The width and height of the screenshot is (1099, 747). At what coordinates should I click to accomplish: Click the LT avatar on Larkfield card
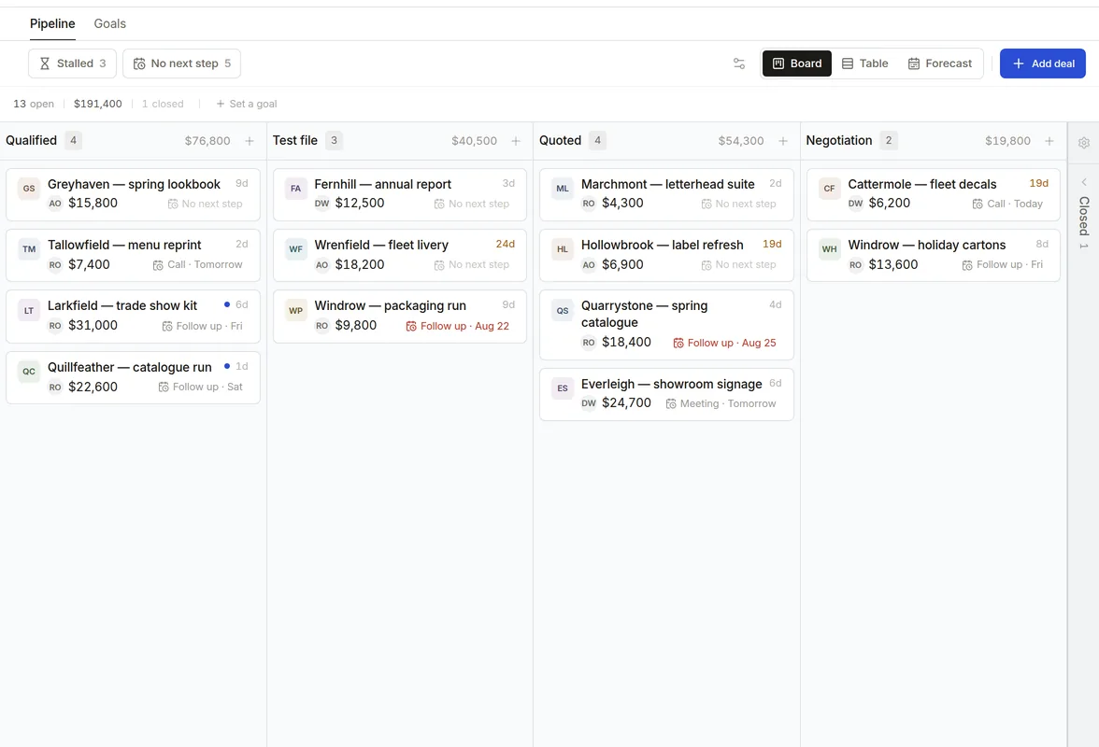pyautogui.click(x=29, y=310)
